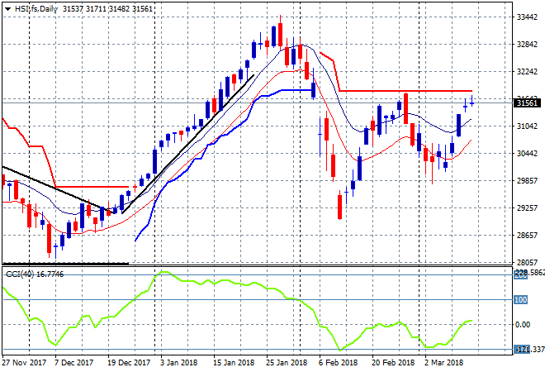Click the 20 Feb 2018 date label
The width and height of the screenshot is (545, 372).
pos(393,363)
